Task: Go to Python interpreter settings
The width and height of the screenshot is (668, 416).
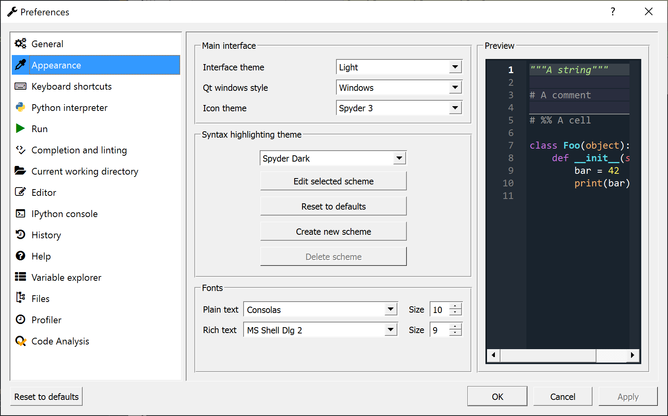Action: pyautogui.click(x=96, y=107)
